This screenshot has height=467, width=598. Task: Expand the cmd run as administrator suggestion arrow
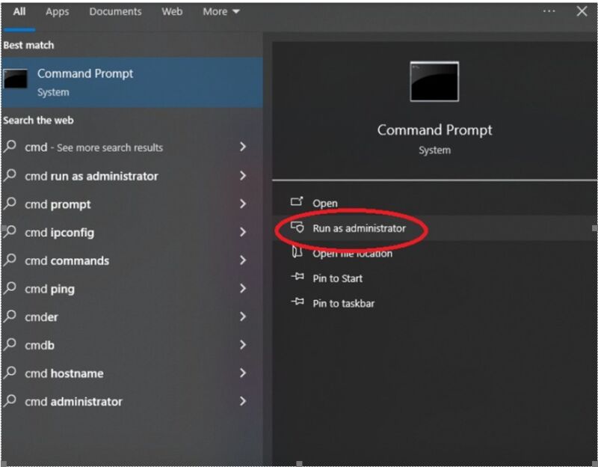(x=243, y=176)
